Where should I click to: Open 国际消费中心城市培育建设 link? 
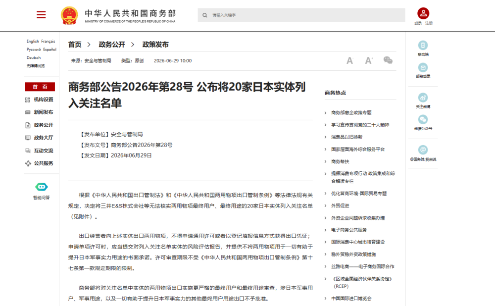coord(358,242)
